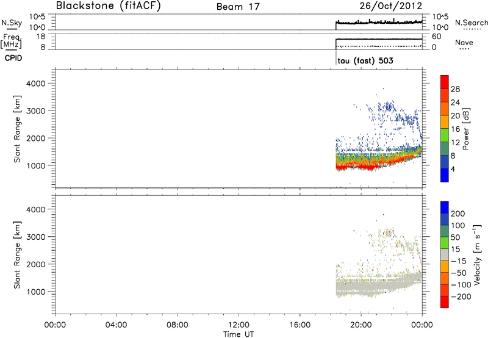Image resolution: width=488 pixels, height=338 pixels.
Task: Click the 26/Oct/2012 date
Action: click(391, 6)
